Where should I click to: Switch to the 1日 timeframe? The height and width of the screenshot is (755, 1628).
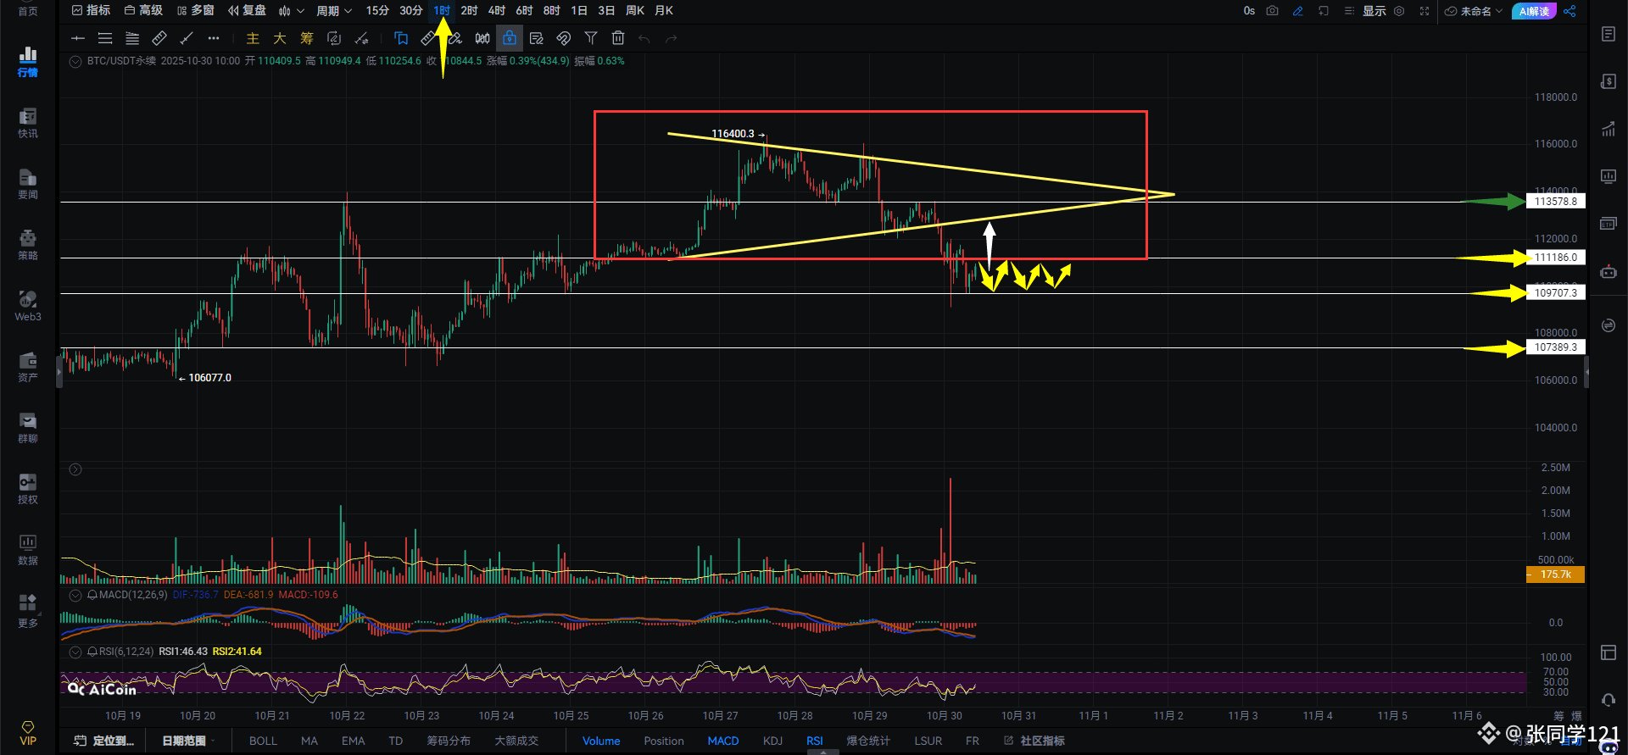[579, 11]
